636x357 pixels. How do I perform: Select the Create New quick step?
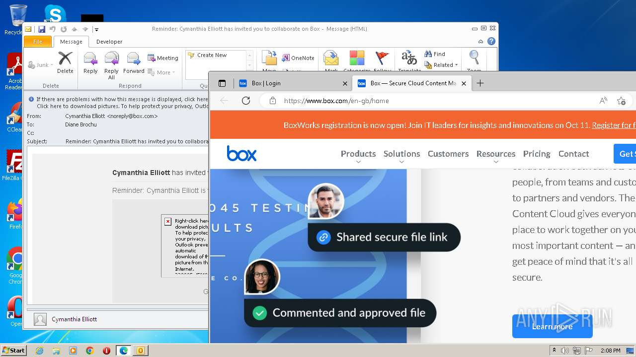click(207, 55)
